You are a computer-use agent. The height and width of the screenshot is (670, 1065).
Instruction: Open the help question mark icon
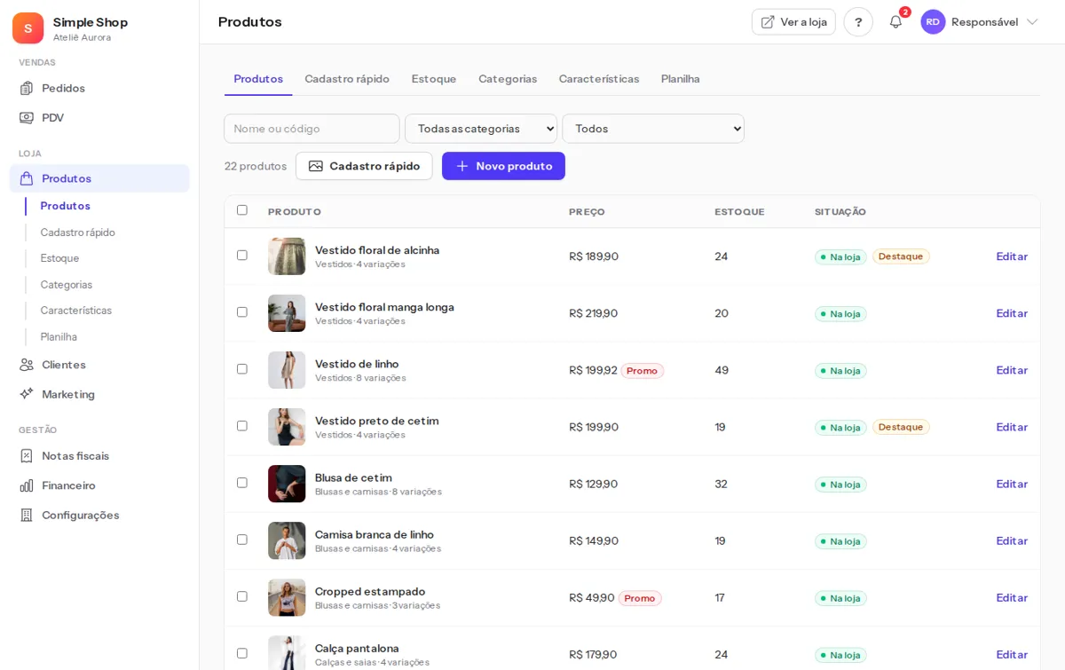click(x=858, y=22)
